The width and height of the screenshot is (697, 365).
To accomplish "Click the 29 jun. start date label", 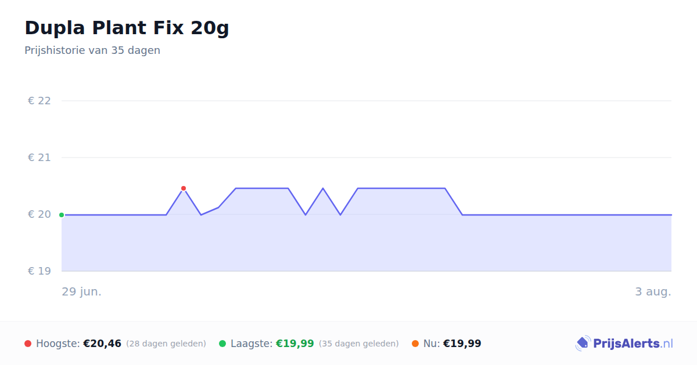I will (x=82, y=291).
